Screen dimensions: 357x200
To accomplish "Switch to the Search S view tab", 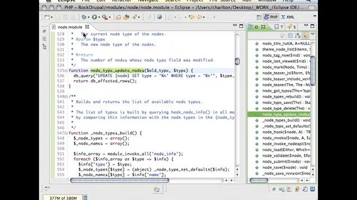I will [291, 27].
